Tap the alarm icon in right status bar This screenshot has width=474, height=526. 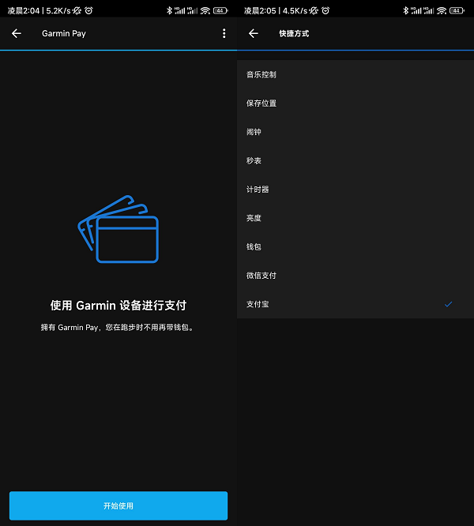point(325,11)
